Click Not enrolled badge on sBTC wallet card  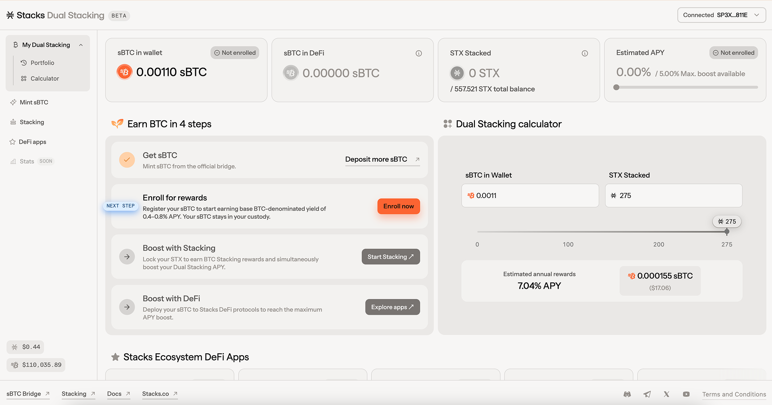point(235,53)
